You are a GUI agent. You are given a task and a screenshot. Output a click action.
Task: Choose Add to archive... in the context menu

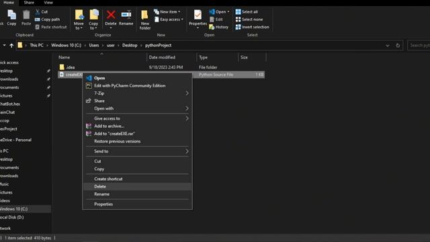(137, 126)
